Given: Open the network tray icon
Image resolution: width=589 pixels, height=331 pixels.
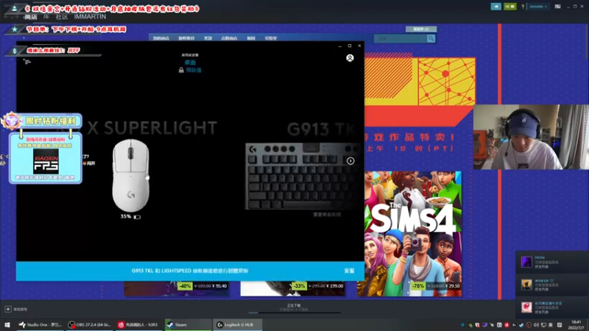Looking at the screenshot, I should point(543,325).
